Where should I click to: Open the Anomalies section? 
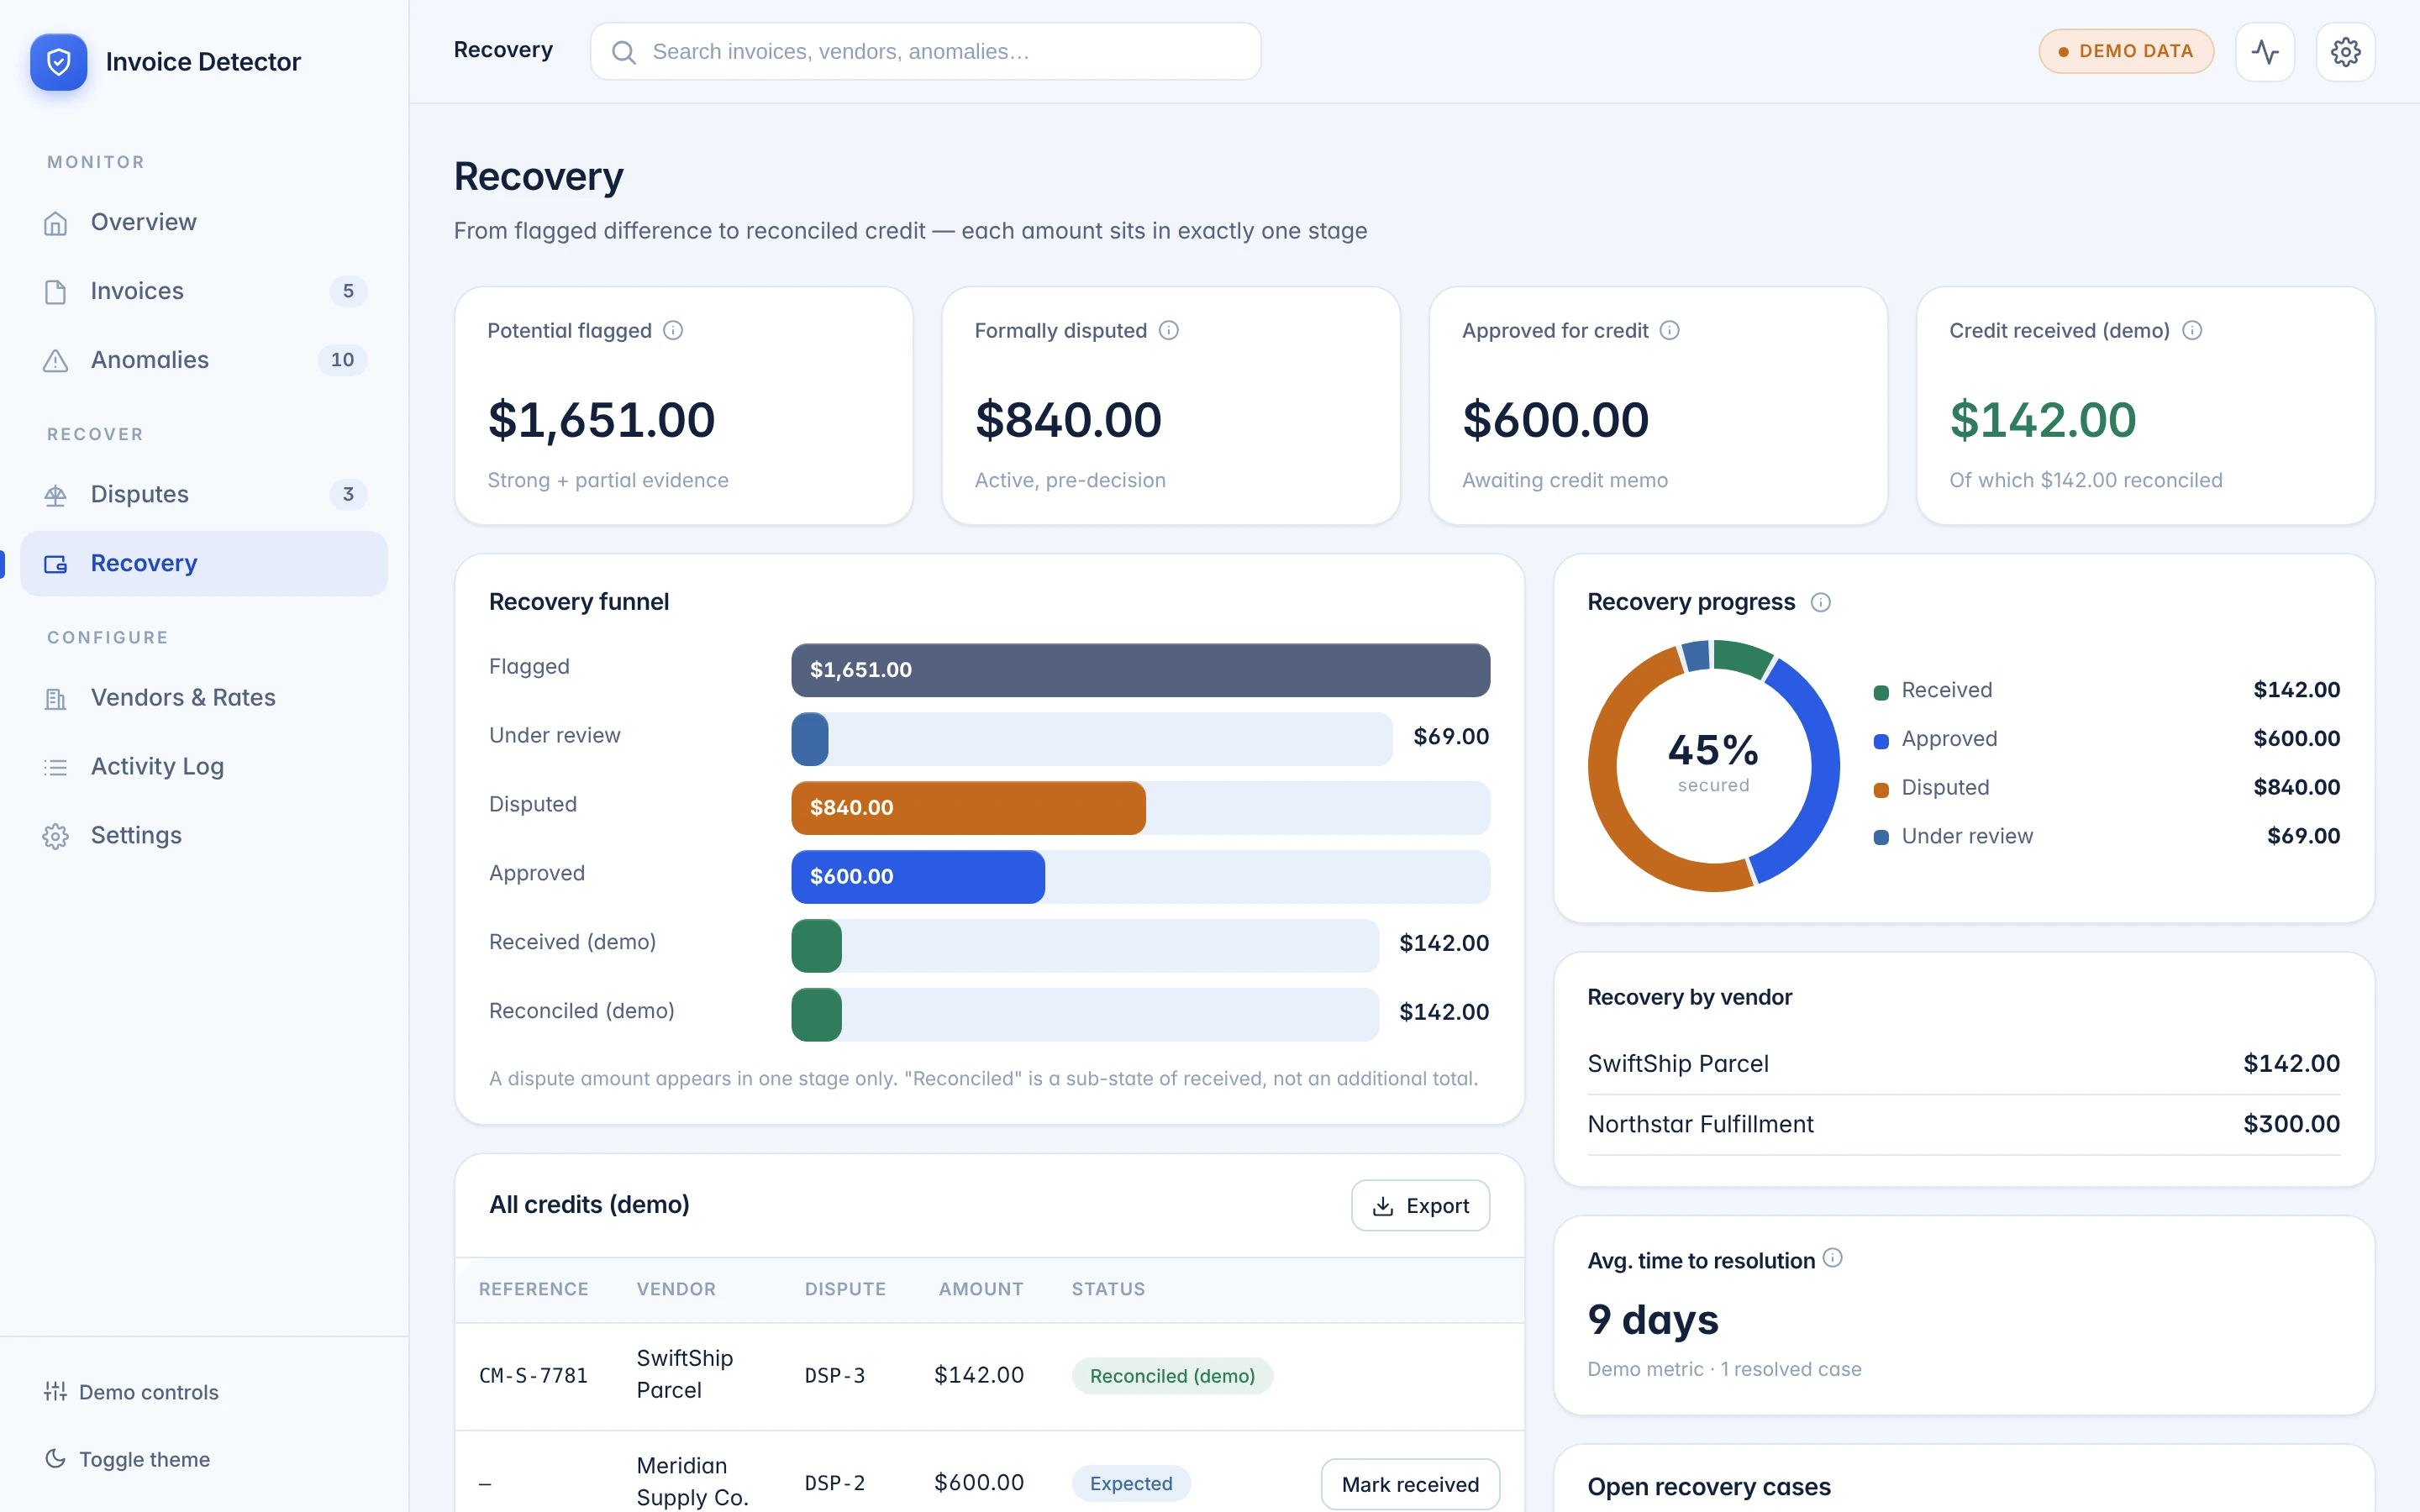[204, 360]
